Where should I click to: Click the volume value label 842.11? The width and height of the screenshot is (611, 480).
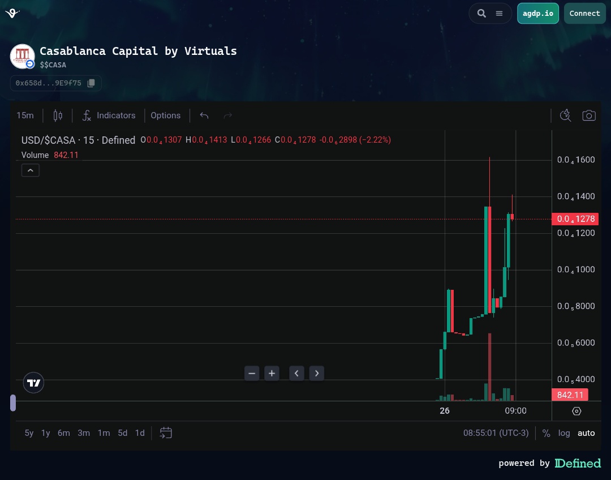pyautogui.click(x=570, y=395)
